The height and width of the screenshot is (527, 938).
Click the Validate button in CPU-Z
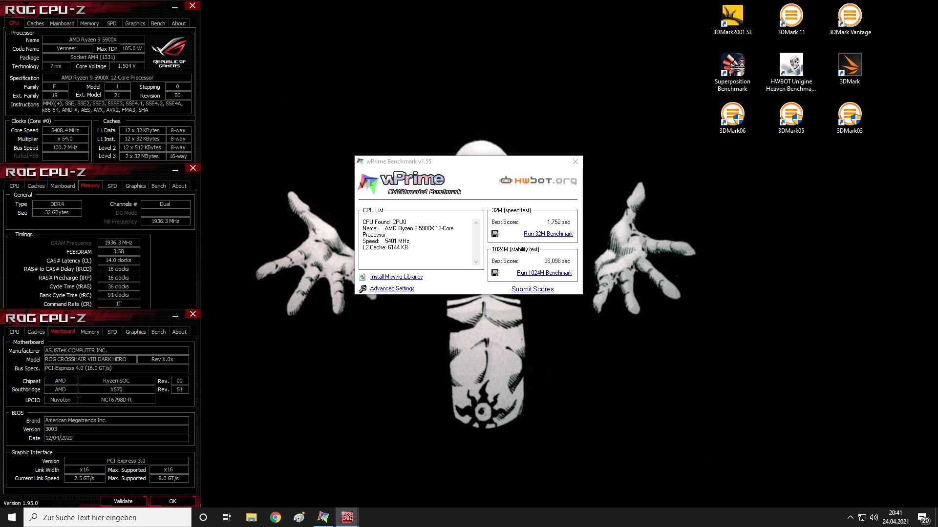click(x=123, y=501)
